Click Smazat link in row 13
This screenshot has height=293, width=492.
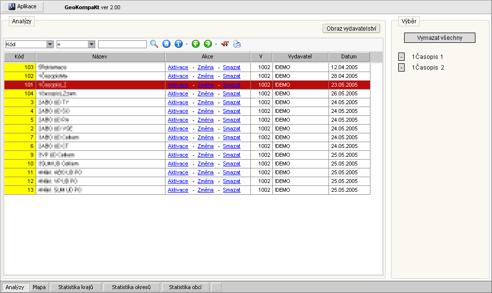pos(231,190)
